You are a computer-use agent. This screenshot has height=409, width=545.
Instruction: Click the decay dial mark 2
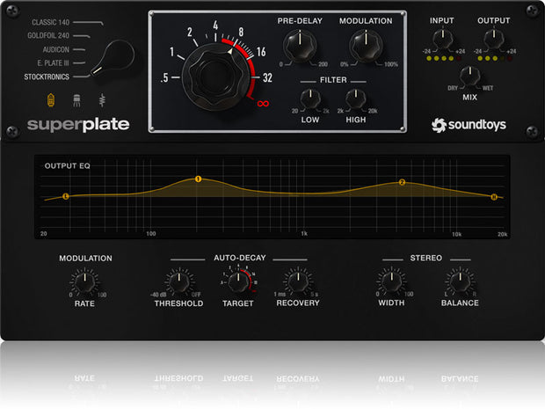click(x=189, y=33)
